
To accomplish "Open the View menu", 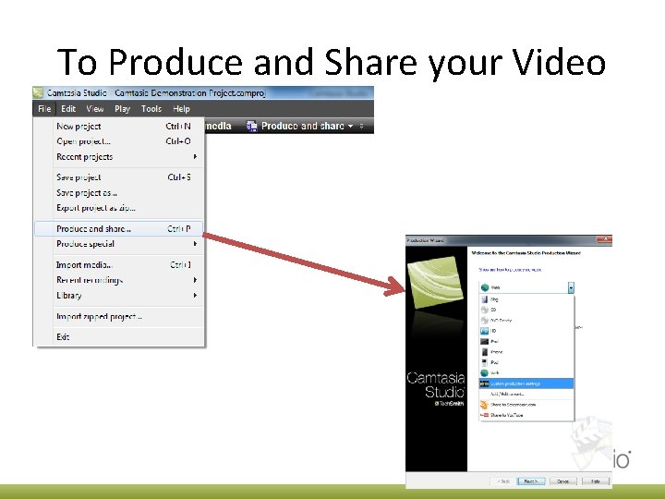I will tap(95, 109).
